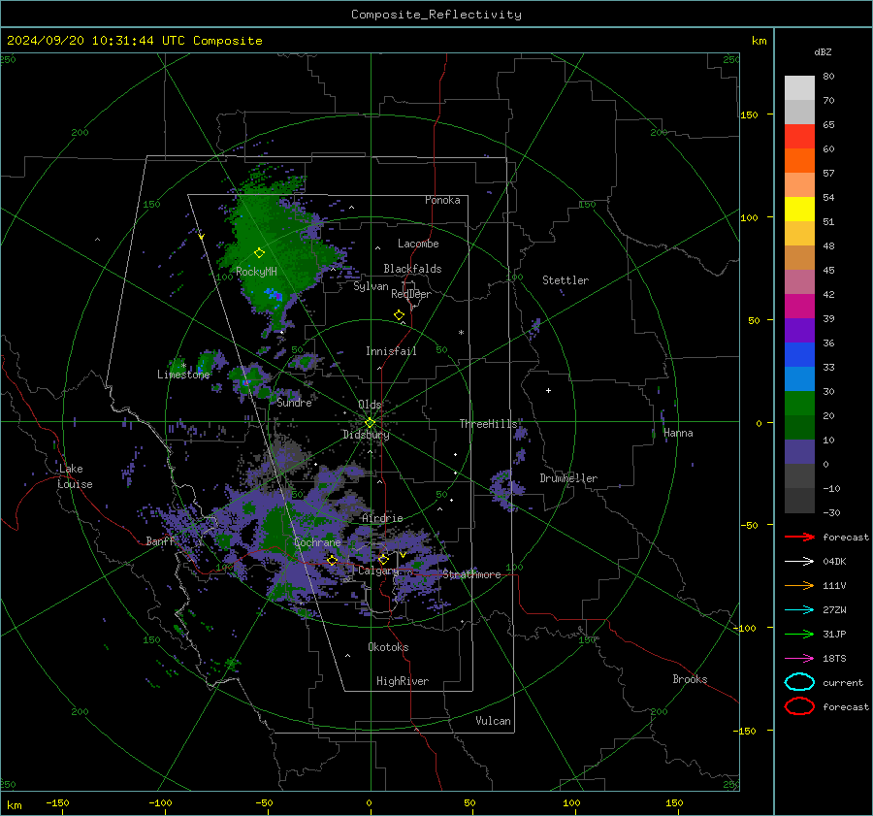Select the yellow swatch between 54 and 51 dBZ
Screen dimensions: 873x816
(x=799, y=210)
